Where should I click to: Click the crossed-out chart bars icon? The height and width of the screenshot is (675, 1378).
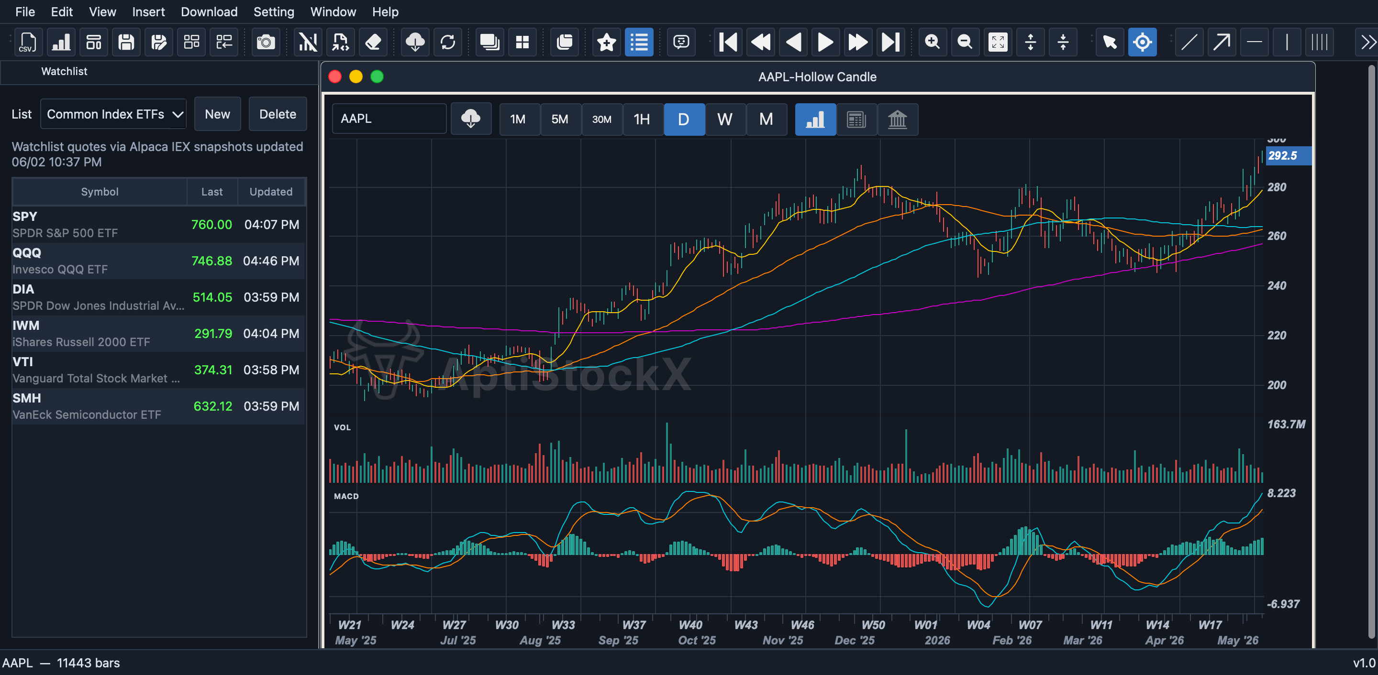[x=308, y=42]
